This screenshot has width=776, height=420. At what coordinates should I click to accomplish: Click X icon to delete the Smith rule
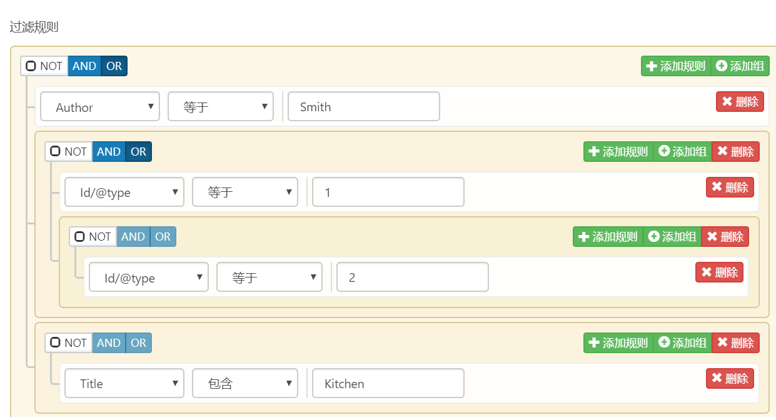tap(727, 102)
